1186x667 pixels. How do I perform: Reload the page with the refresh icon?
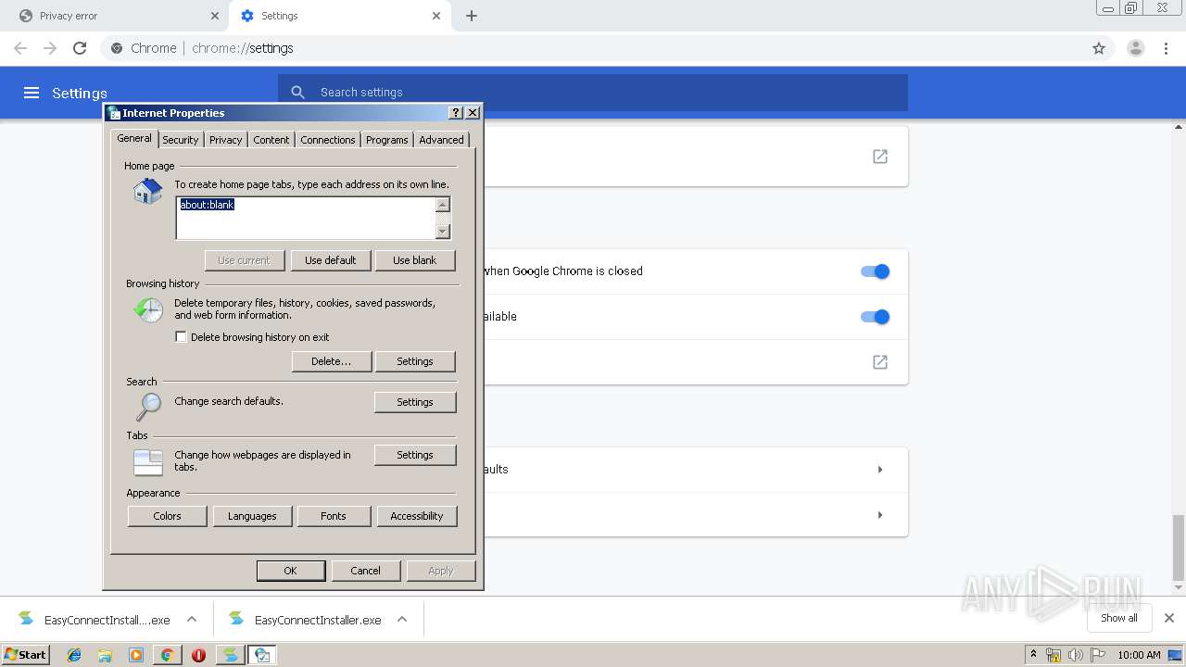(80, 48)
